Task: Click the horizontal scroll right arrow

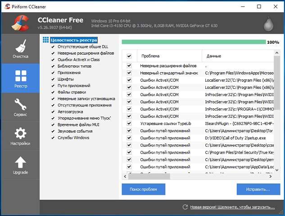Action: (x=271, y=176)
